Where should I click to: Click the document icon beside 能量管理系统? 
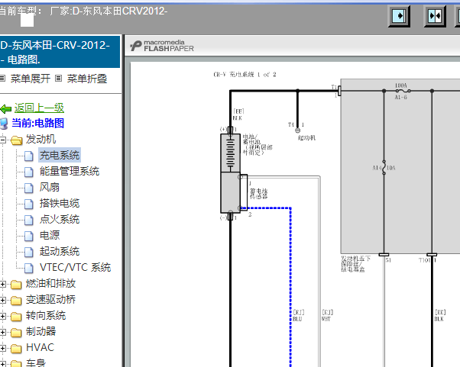[28, 172]
